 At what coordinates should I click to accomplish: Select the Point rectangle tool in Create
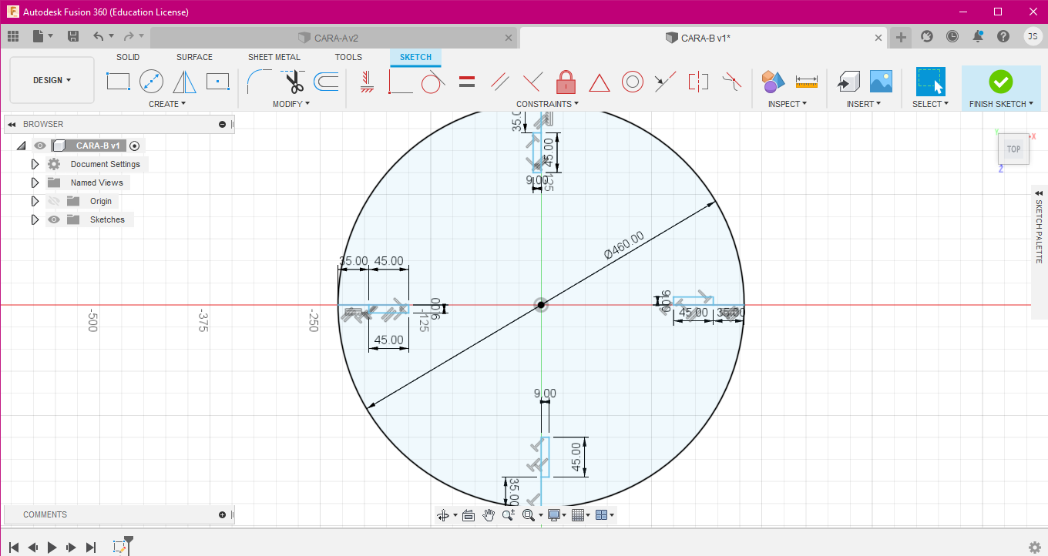pos(218,81)
